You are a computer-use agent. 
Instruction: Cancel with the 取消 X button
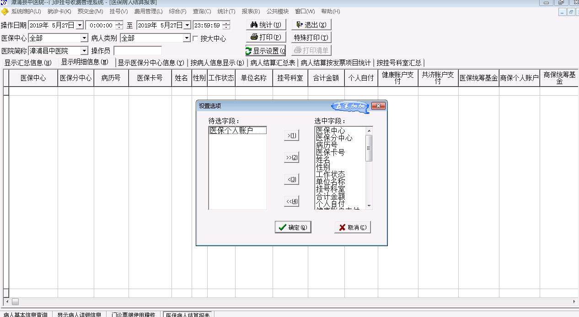click(353, 227)
